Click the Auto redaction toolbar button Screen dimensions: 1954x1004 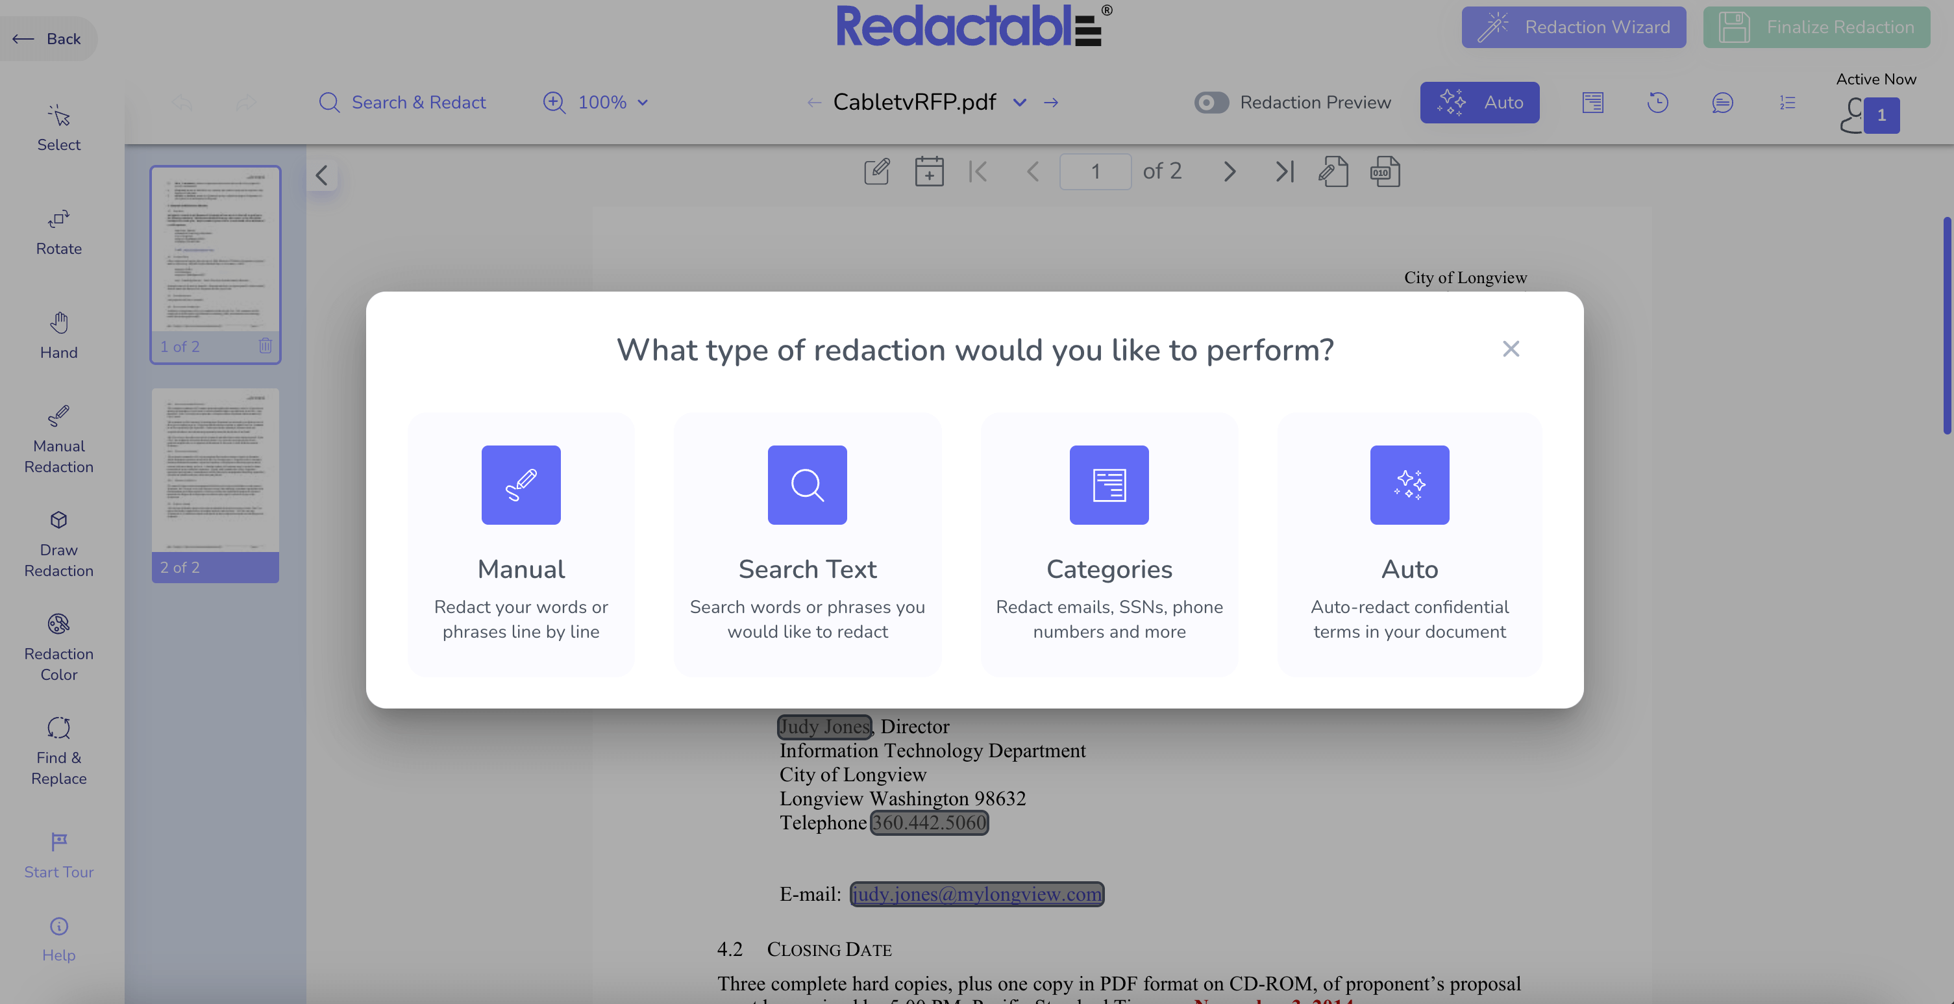click(x=1479, y=103)
